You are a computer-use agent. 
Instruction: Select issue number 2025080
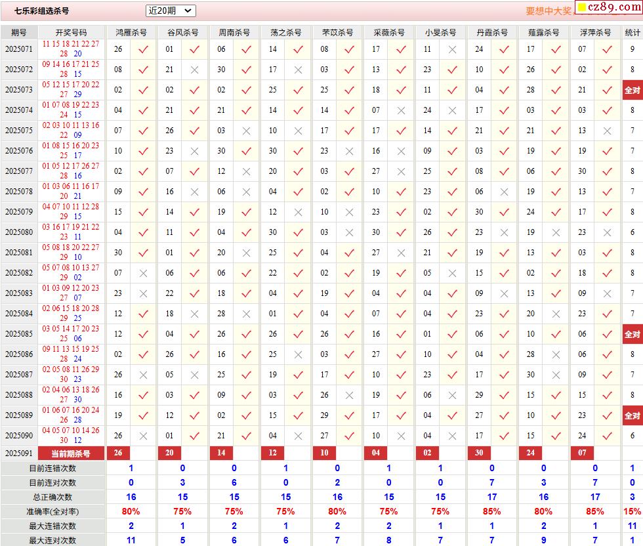pyautogui.click(x=19, y=232)
